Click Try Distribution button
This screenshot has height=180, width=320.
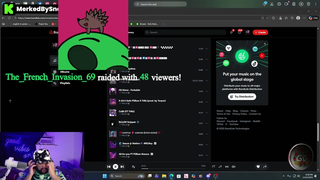coord(242,97)
